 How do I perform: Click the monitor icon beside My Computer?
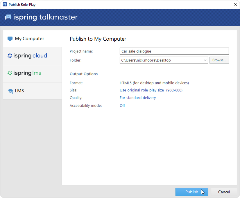[10, 39]
